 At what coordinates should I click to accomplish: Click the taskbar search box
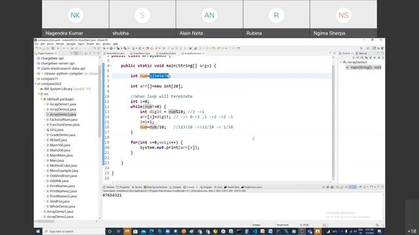coord(74,231)
